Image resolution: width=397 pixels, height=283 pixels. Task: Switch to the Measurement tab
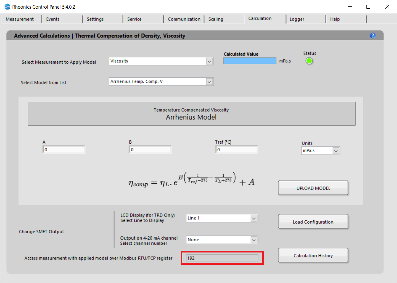click(20, 19)
